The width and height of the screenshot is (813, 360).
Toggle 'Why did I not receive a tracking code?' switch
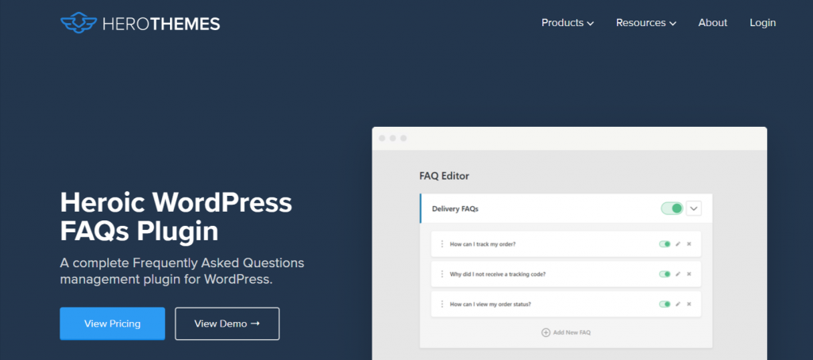[665, 274]
